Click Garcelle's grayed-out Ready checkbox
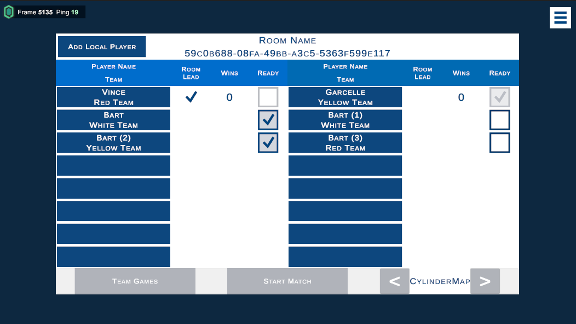The width and height of the screenshot is (576, 324). point(499,97)
